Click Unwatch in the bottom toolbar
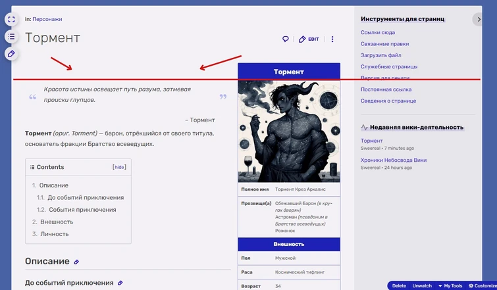This screenshot has height=290, width=497. click(x=422, y=285)
